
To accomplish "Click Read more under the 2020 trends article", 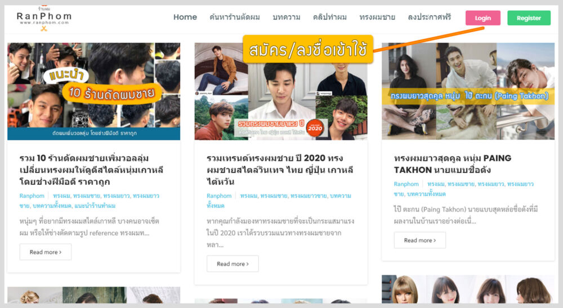I will click(233, 264).
